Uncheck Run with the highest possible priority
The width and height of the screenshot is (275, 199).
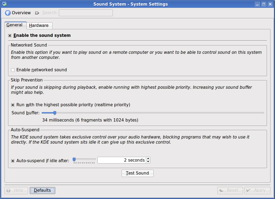[x=13, y=105]
